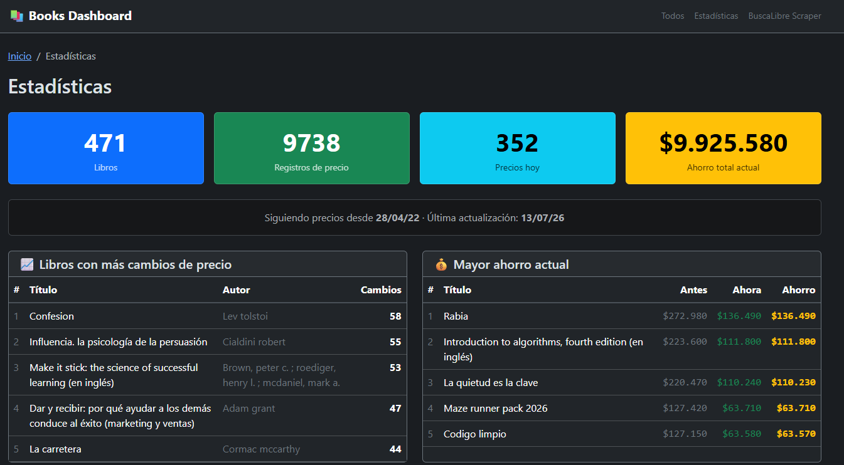Select the 352 Precios hoy card
The image size is (844, 465).
518,149
